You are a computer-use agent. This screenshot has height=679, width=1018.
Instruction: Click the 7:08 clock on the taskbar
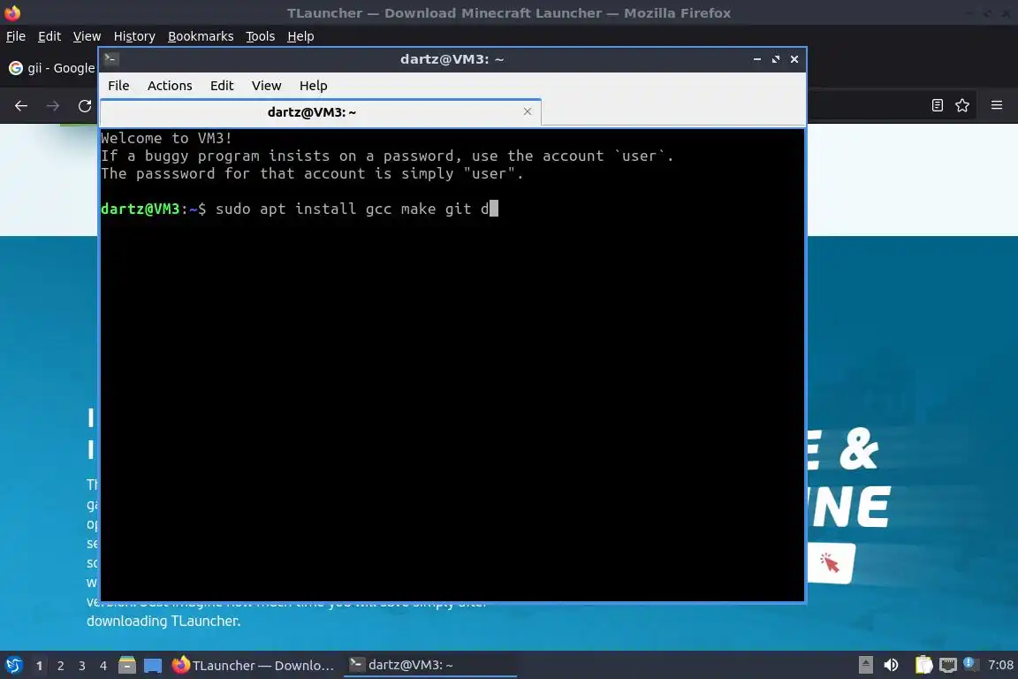point(1000,665)
